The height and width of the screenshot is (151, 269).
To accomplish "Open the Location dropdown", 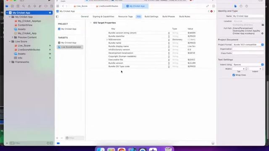I will point(248,21).
